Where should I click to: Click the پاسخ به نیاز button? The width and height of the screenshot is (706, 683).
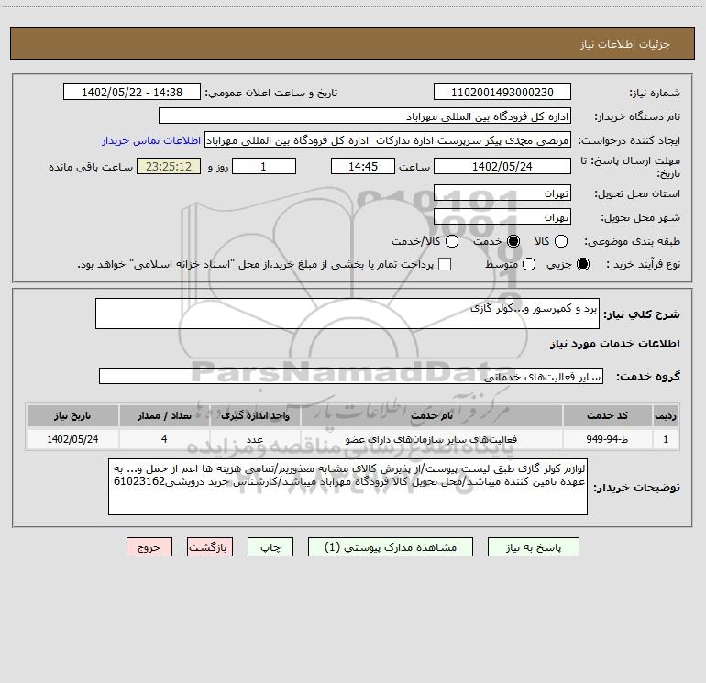(534, 547)
